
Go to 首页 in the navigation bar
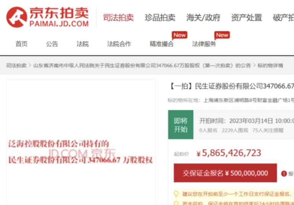pos(21,44)
